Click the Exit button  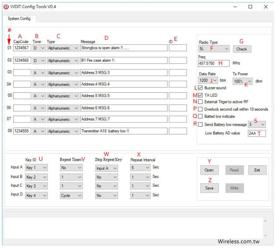pyautogui.click(x=257, y=170)
